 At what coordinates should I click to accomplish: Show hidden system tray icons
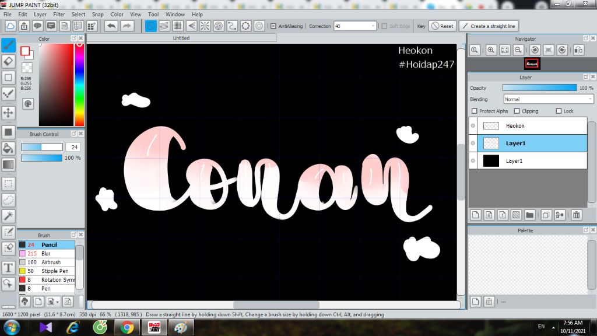(x=553, y=327)
